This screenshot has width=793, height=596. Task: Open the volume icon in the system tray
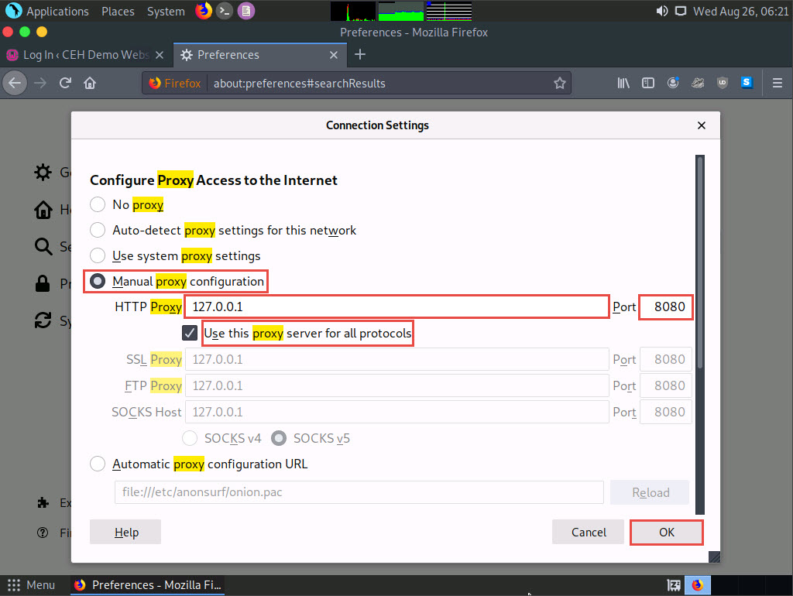pyautogui.click(x=662, y=12)
